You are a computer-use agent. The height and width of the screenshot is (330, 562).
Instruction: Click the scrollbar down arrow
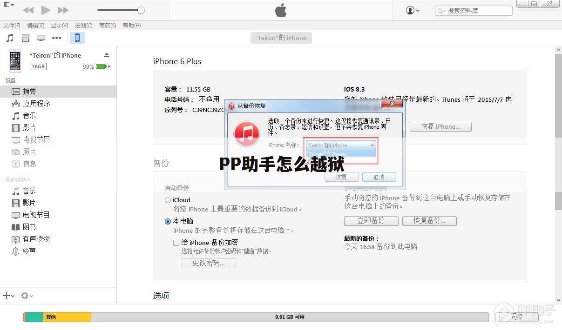coord(558,300)
